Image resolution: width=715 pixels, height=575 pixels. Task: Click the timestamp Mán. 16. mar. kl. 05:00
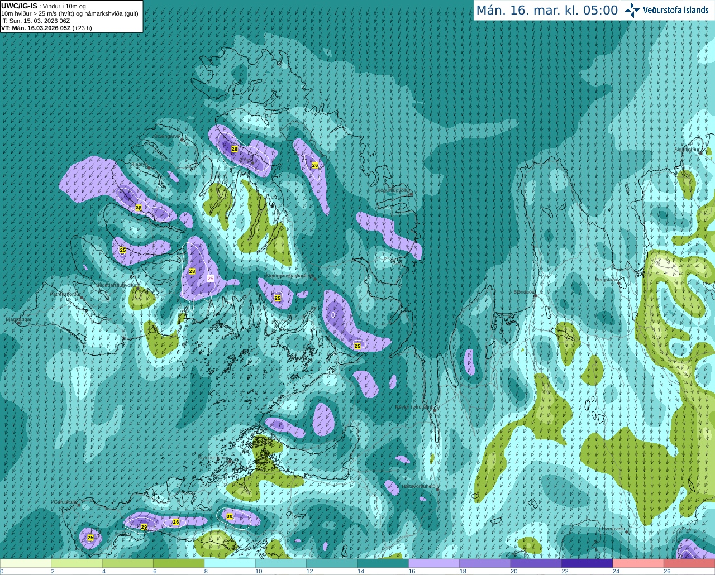click(x=547, y=11)
